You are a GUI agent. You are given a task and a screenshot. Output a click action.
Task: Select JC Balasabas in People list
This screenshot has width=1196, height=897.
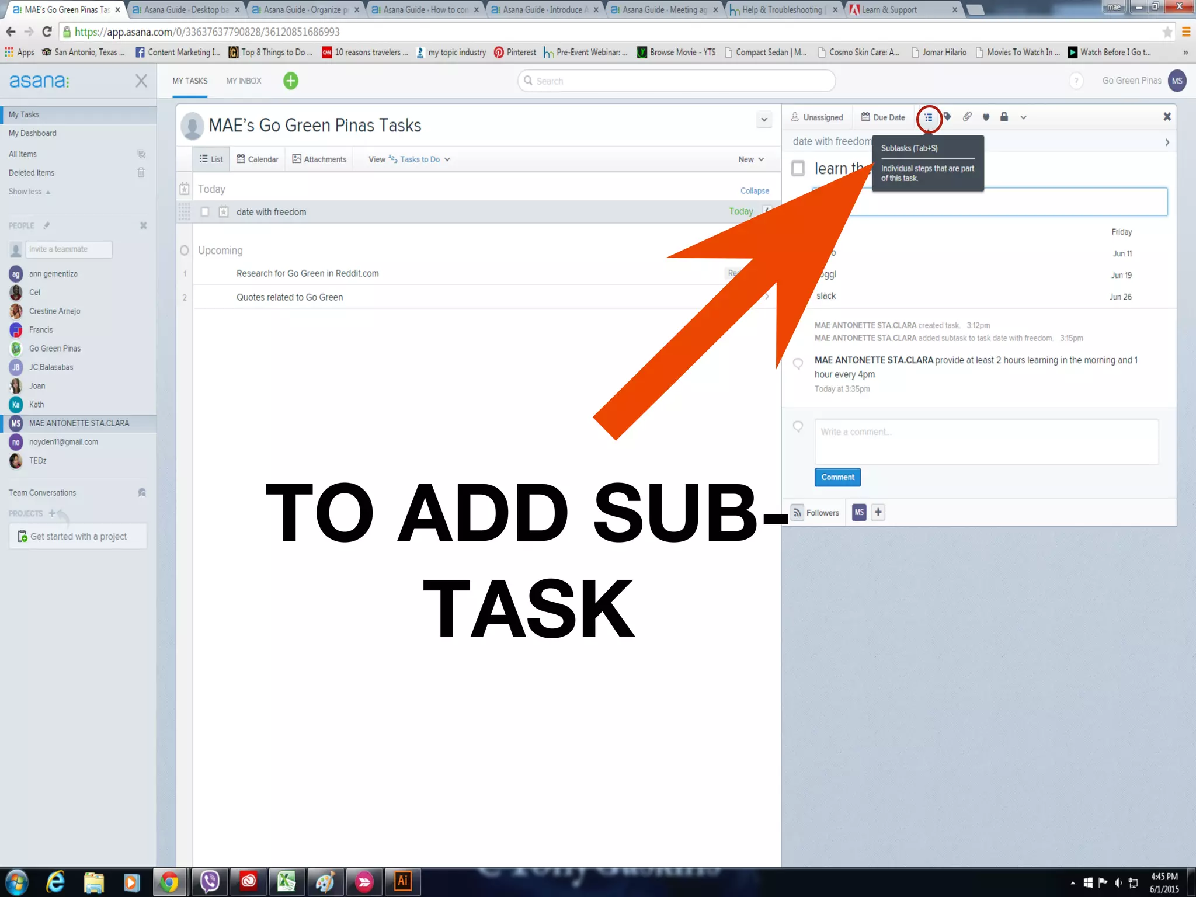[x=51, y=367]
